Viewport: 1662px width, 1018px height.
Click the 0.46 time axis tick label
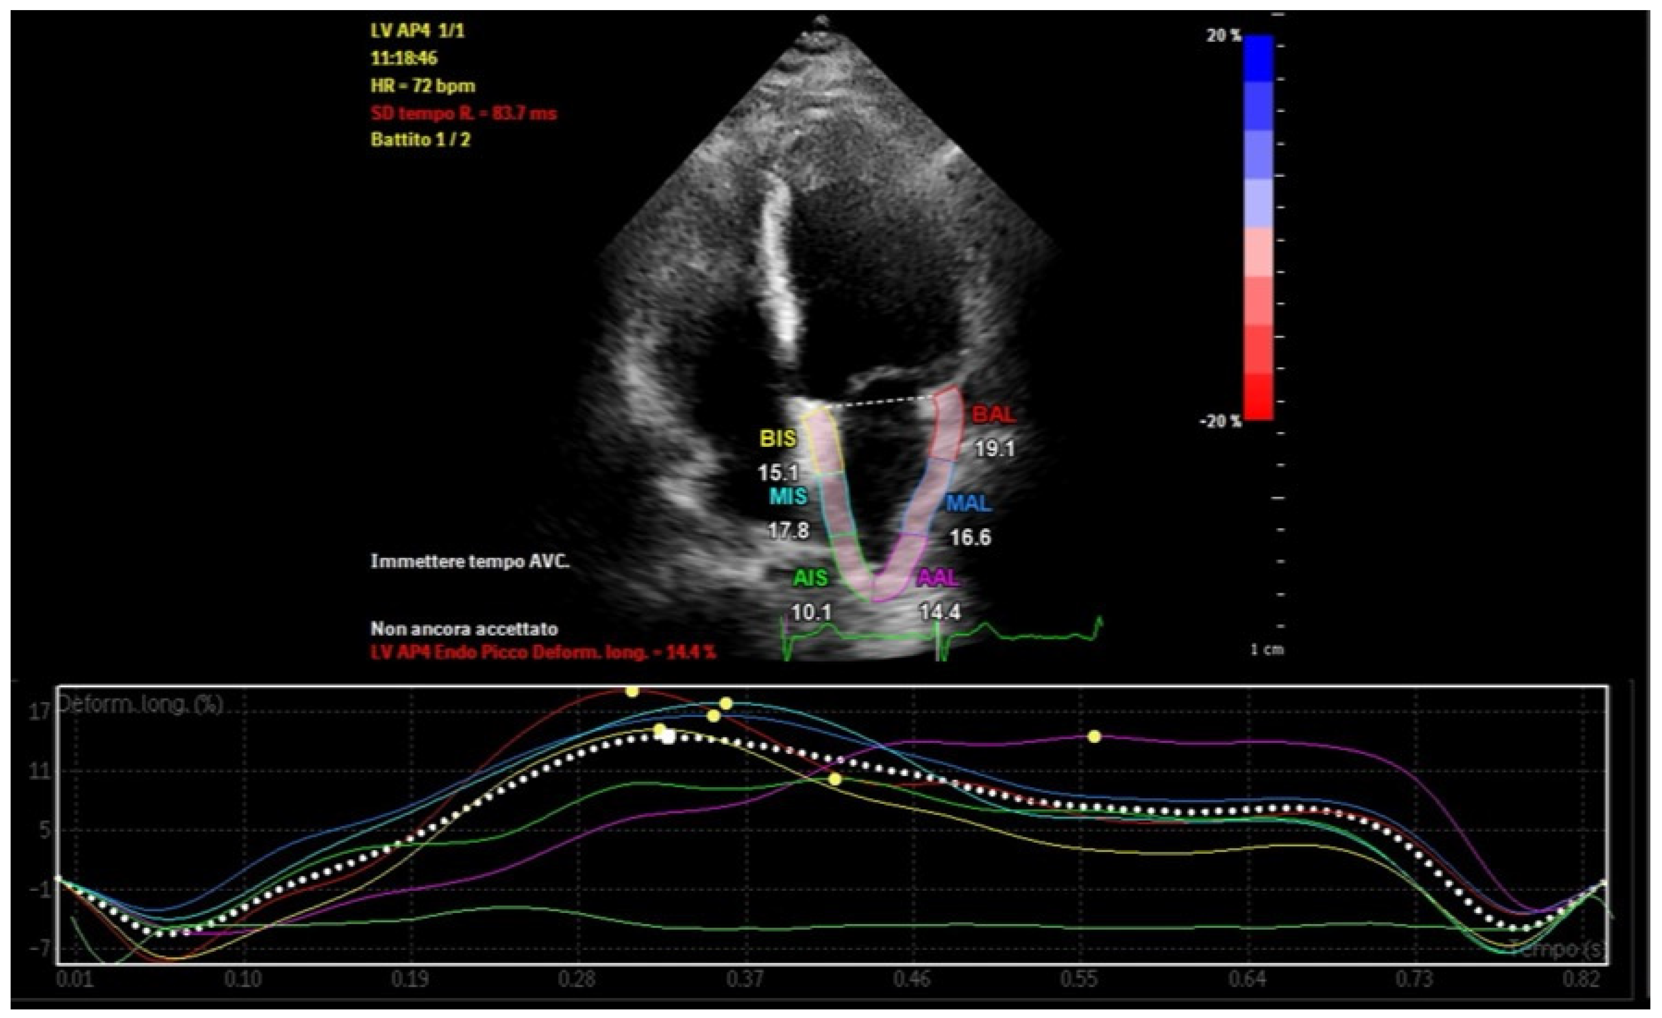[x=912, y=979]
